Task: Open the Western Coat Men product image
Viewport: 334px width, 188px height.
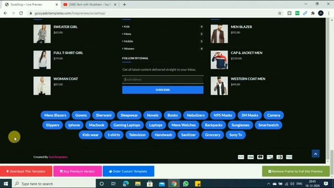Action: click(x=219, y=86)
